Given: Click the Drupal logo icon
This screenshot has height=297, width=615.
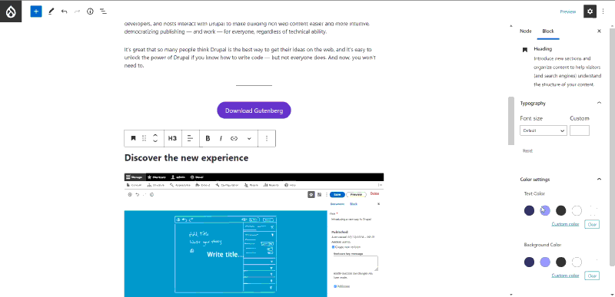Looking at the screenshot, I should (11, 12).
